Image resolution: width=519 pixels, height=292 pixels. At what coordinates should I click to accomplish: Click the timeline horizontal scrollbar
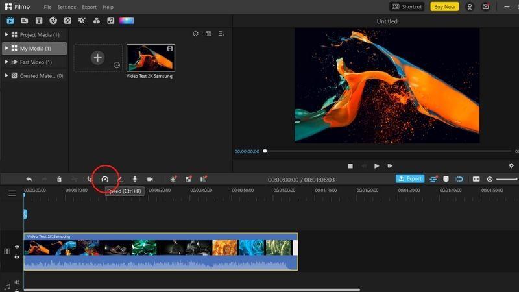pos(191,289)
